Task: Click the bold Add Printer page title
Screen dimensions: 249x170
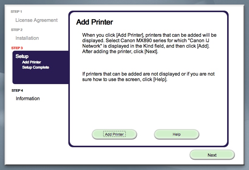Action: point(94,22)
